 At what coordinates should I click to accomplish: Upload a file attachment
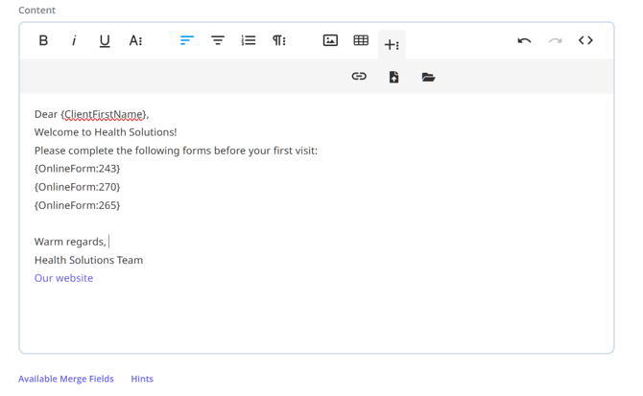[x=393, y=77]
